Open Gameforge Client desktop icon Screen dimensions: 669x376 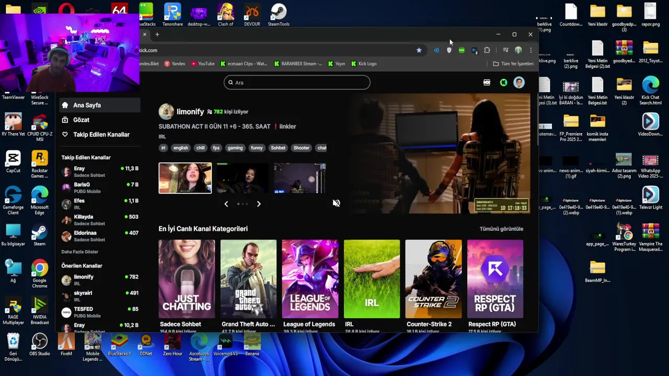point(13,201)
